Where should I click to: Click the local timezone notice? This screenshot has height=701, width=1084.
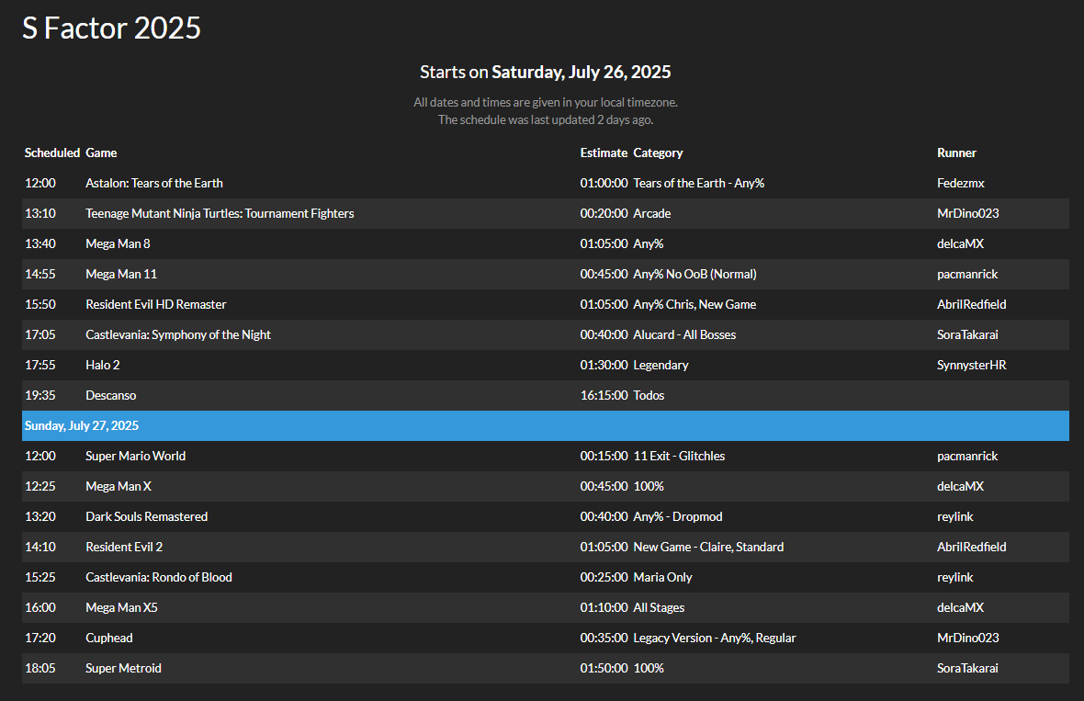pos(546,102)
